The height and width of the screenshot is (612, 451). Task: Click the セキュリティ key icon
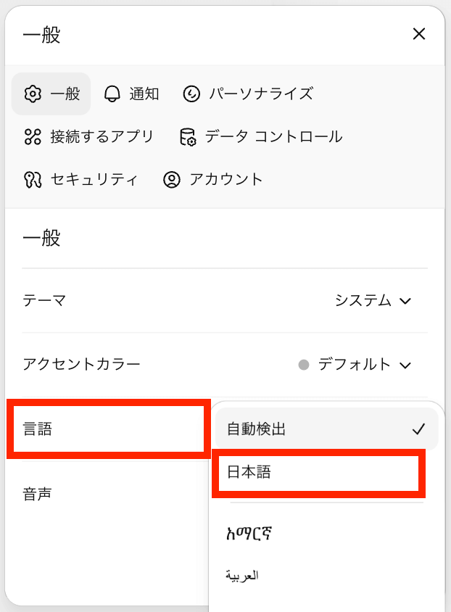(33, 179)
